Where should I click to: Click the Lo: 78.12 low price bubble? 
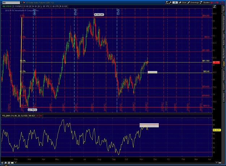pyautogui.click(x=32, y=110)
